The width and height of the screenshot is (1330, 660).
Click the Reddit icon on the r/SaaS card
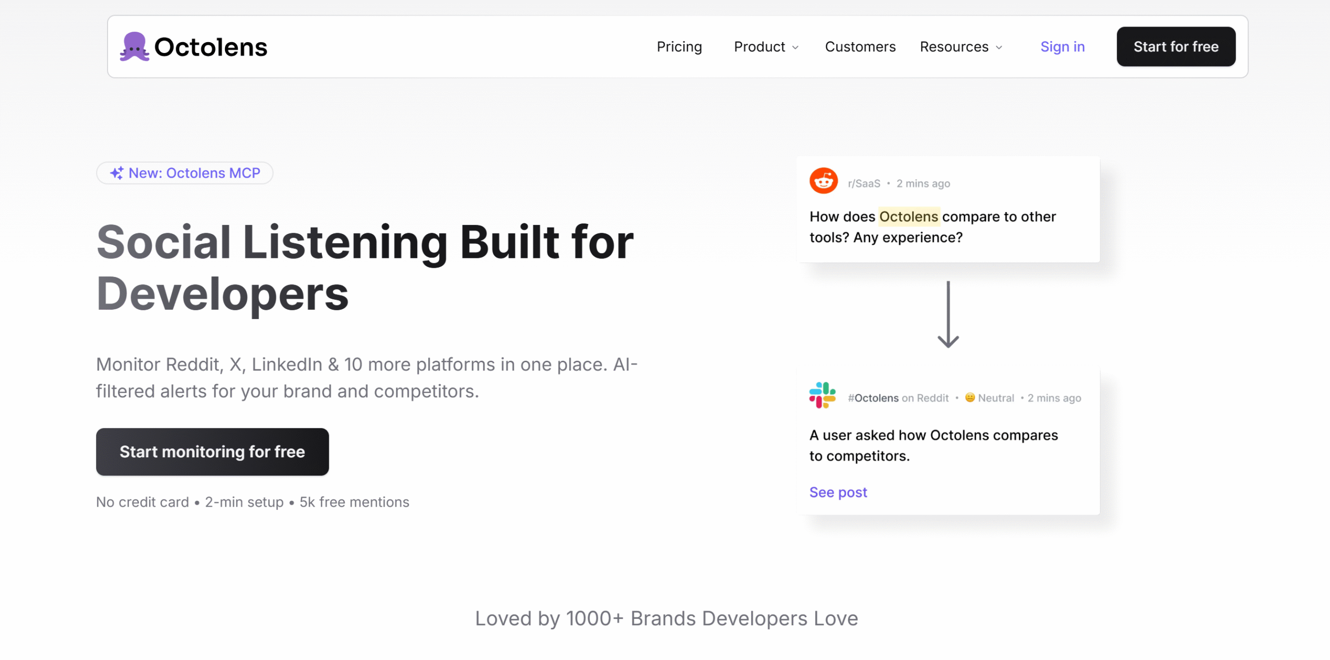coord(823,181)
